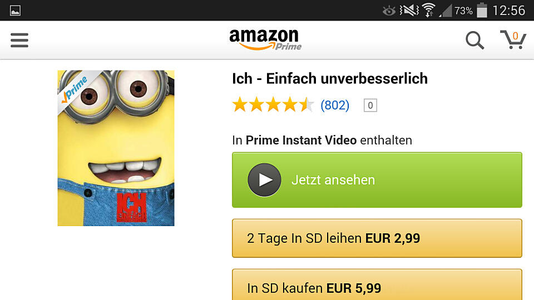Click the Jetzt ansehen green button
The image size is (534, 300).
(377, 180)
